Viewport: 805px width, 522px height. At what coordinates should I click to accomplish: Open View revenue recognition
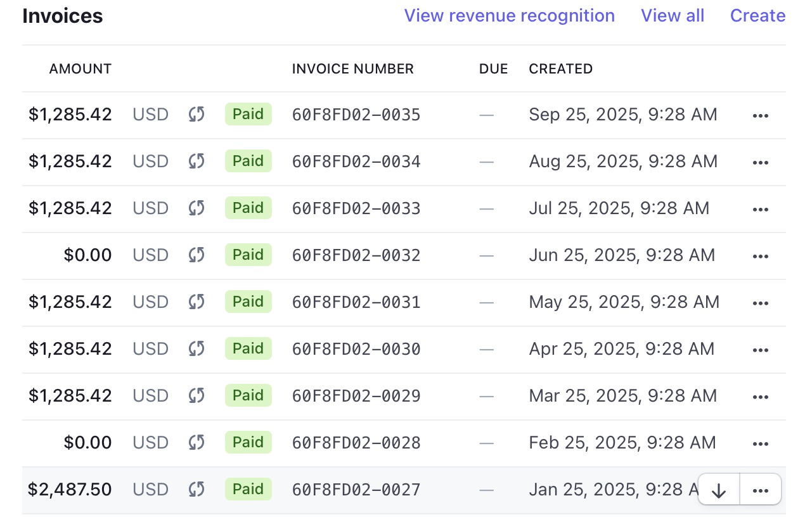(509, 15)
